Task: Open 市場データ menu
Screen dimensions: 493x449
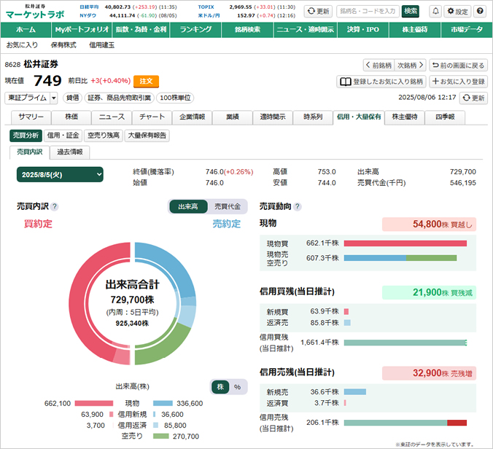Action: tap(467, 30)
